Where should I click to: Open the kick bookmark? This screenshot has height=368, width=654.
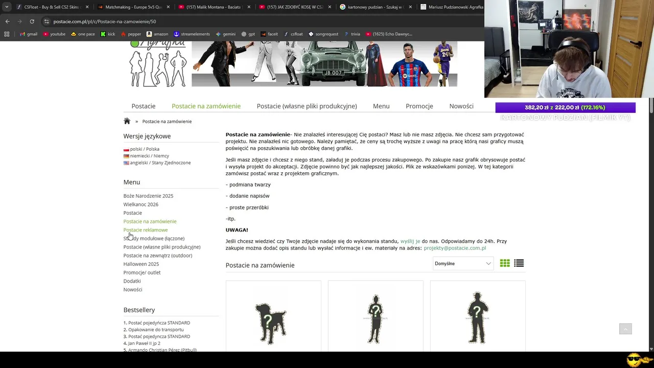pos(108,34)
